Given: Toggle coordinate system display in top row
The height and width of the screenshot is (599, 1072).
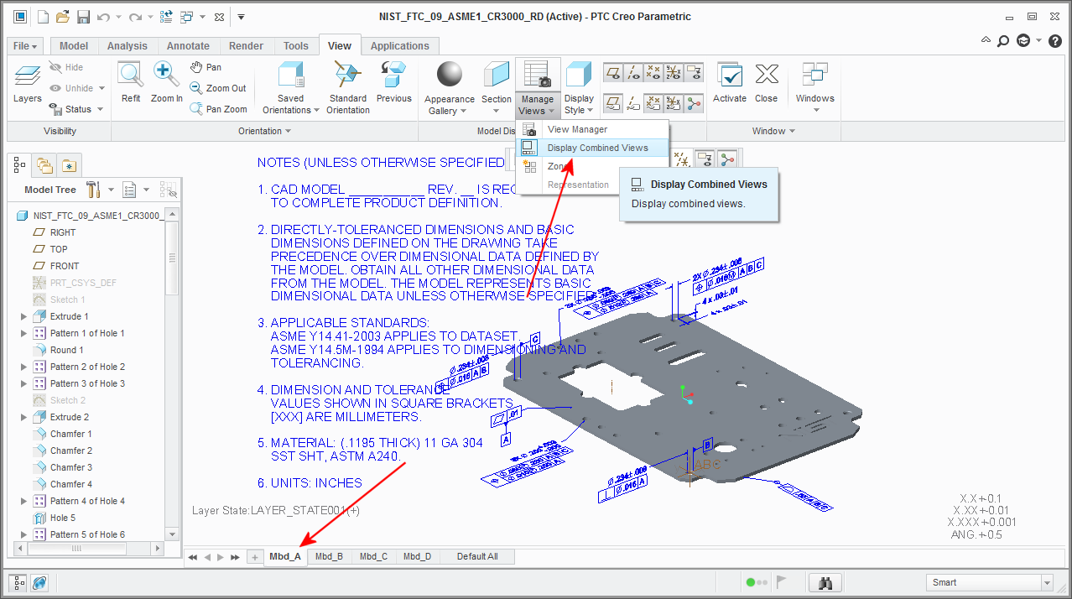Looking at the screenshot, I should point(674,73).
